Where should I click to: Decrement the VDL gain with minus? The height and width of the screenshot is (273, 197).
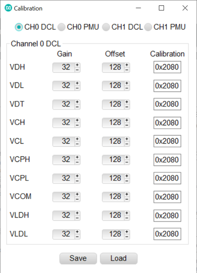[x=77, y=88]
